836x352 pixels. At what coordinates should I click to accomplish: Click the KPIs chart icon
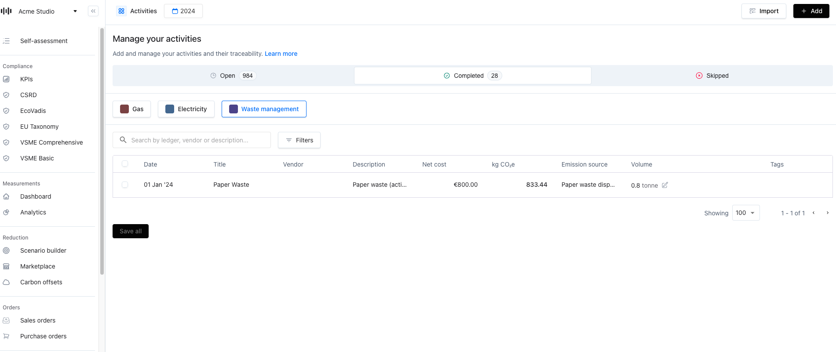[6, 79]
